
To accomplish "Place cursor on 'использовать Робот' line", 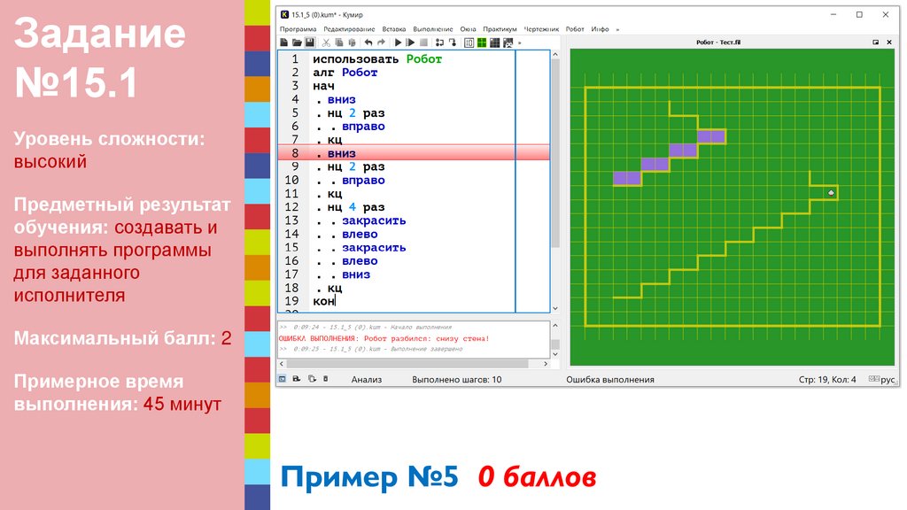I will click(377, 59).
